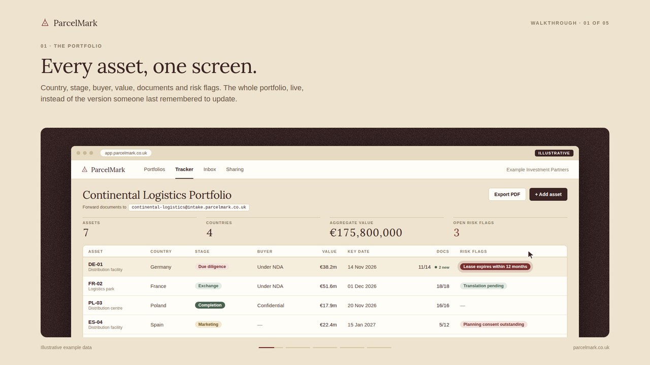This screenshot has width=650, height=365.
Task: Click the Exchange stage badge
Action: tap(208, 286)
